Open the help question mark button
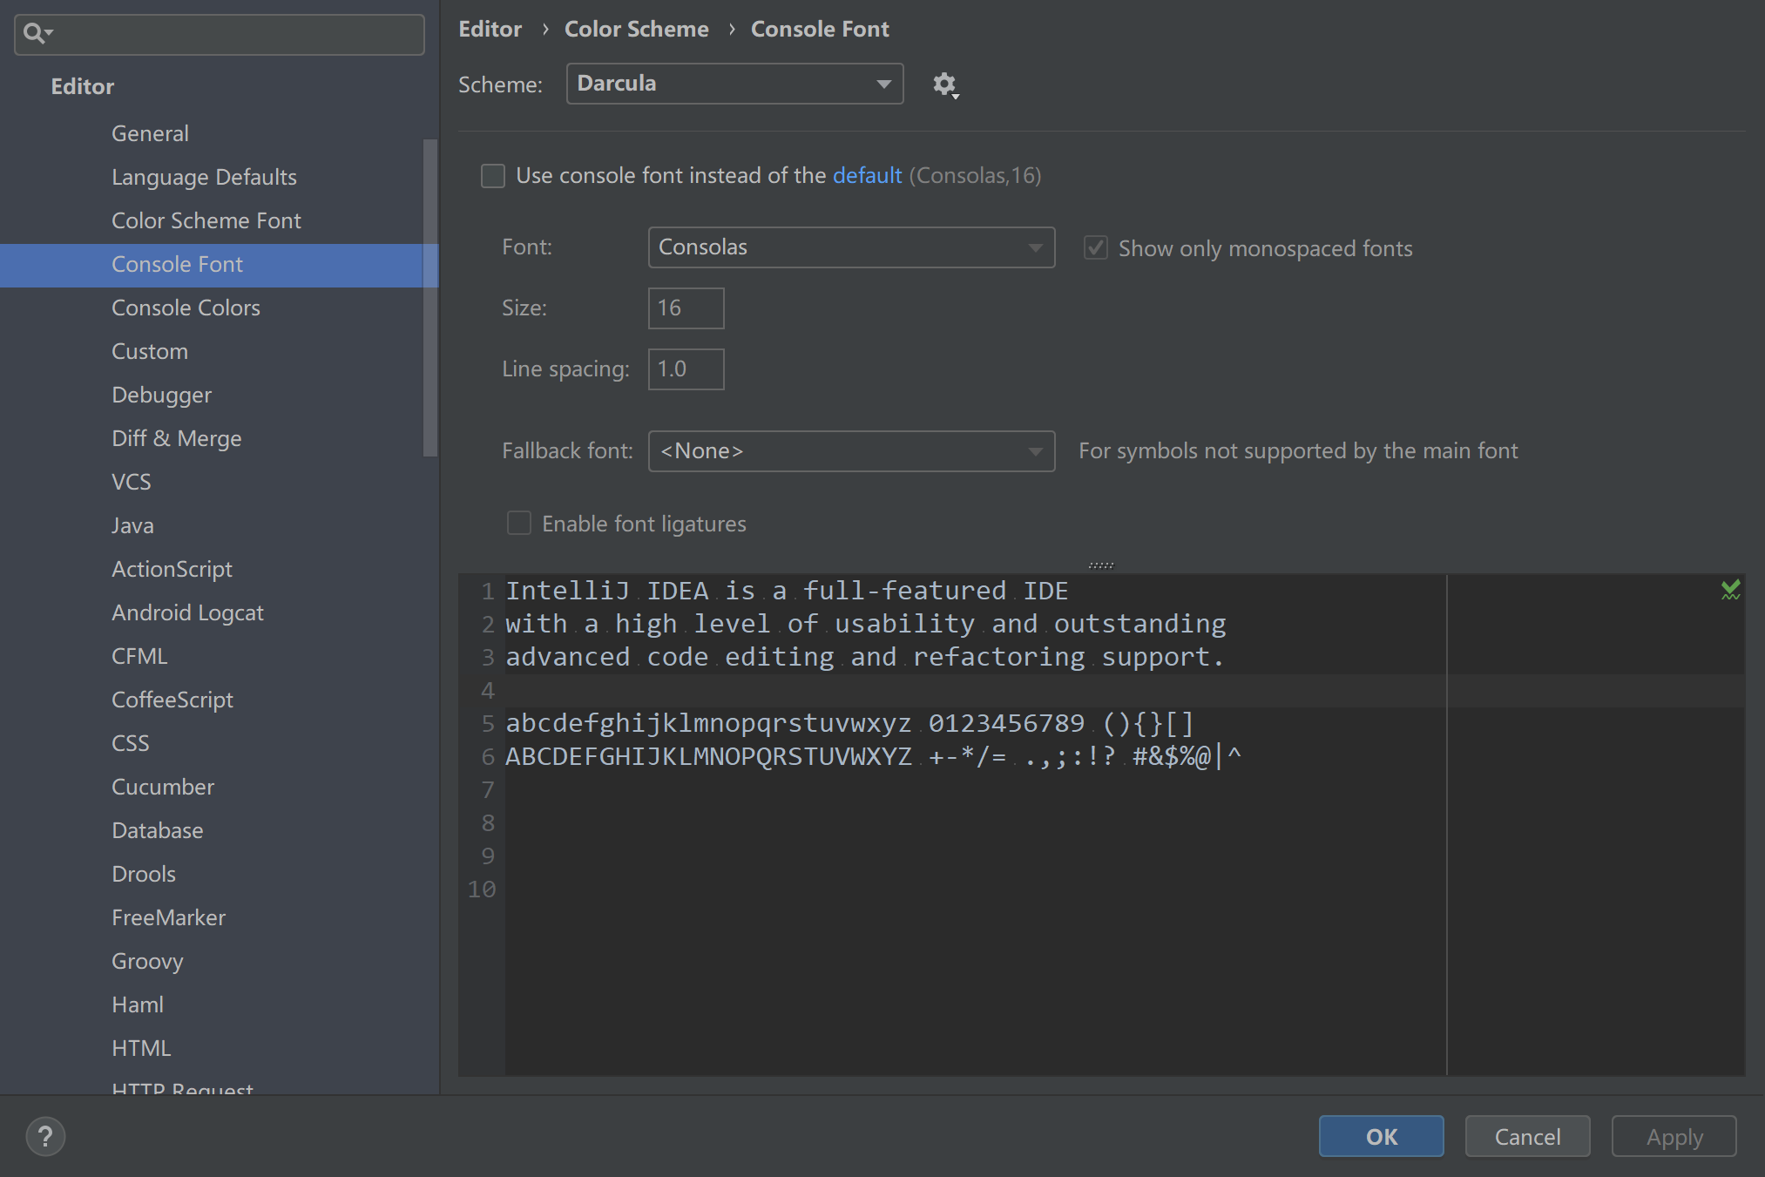The width and height of the screenshot is (1765, 1177). [45, 1136]
